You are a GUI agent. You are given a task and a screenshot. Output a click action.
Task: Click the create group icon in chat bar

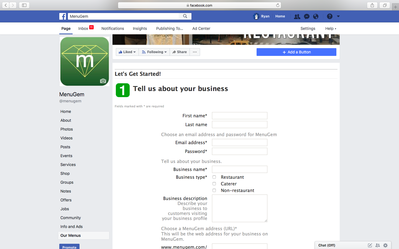click(x=378, y=245)
